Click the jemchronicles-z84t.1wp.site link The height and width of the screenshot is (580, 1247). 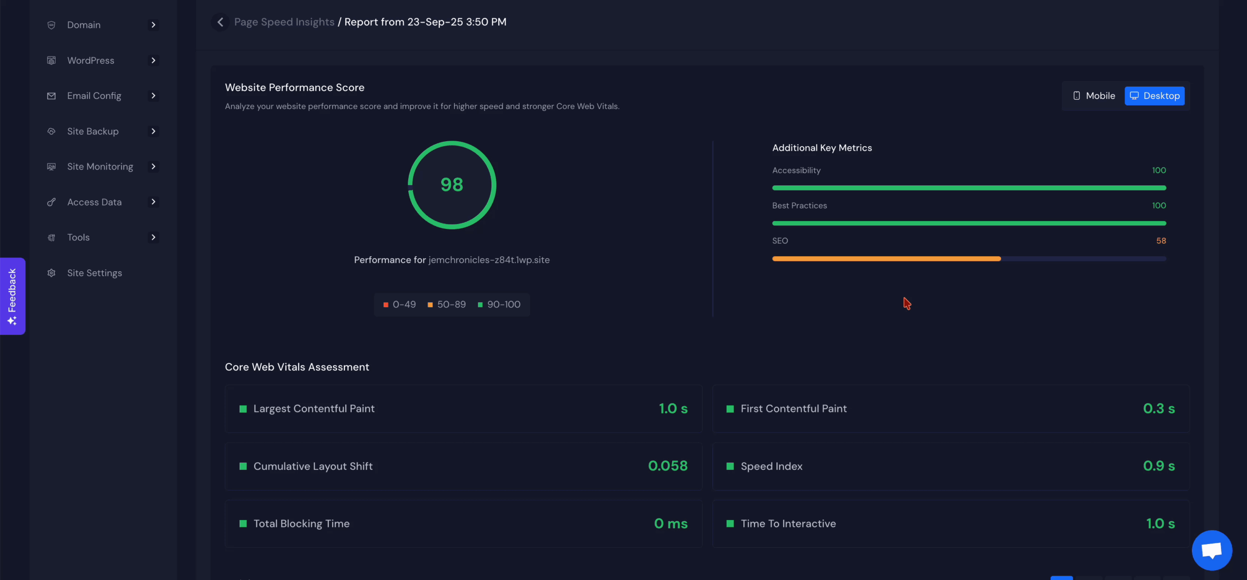click(489, 260)
